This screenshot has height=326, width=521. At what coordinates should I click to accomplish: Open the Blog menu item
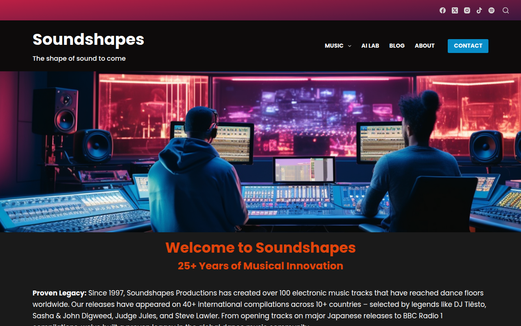click(397, 46)
